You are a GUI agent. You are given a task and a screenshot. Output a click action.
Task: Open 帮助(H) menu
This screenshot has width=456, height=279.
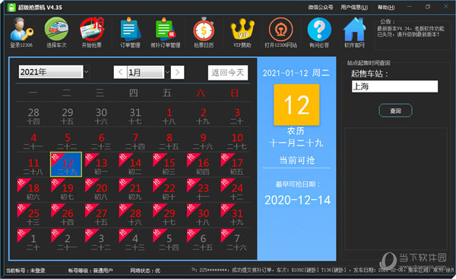pyautogui.click(x=386, y=8)
